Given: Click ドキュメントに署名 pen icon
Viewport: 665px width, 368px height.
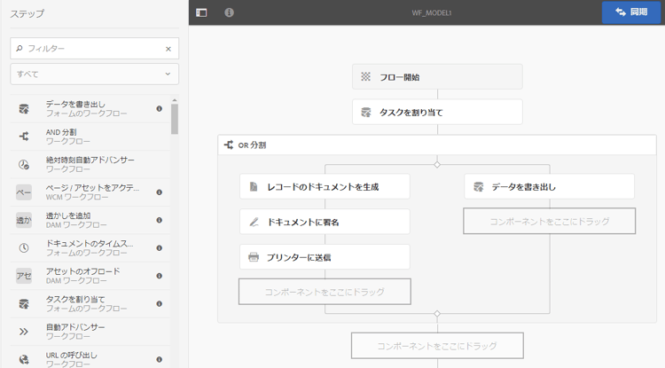Looking at the screenshot, I should point(254,222).
